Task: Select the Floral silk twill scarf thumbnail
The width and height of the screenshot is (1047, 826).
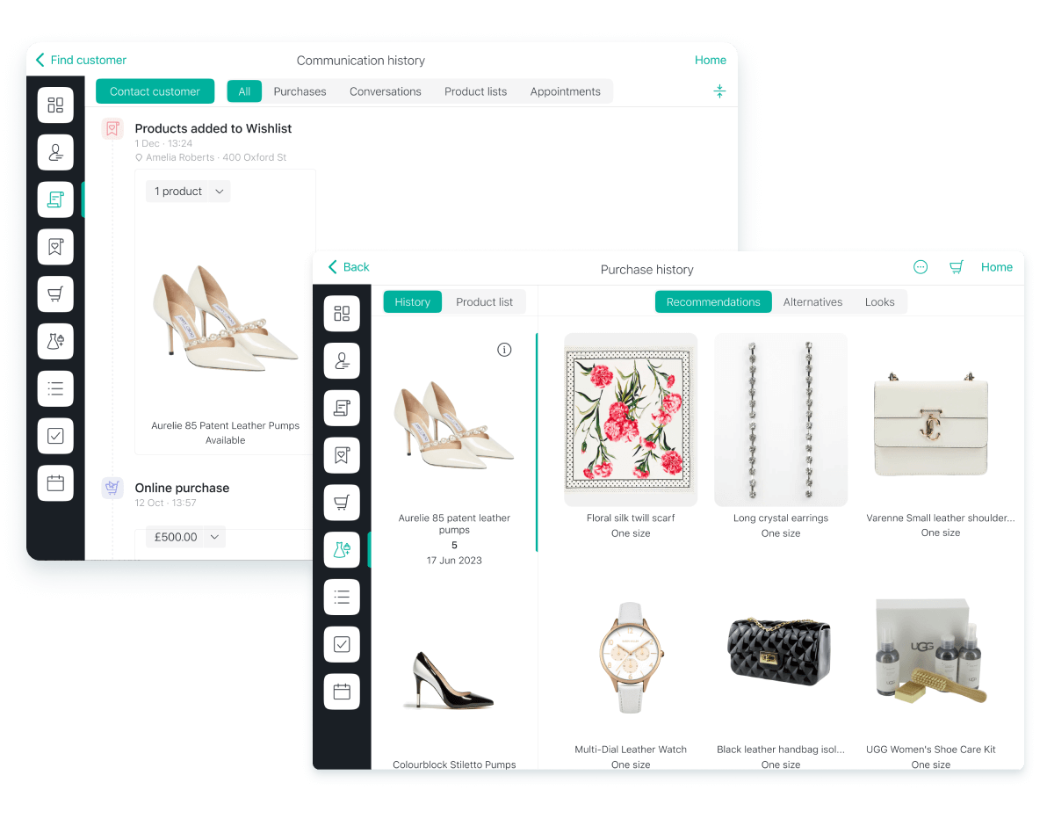Action: pos(631,419)
